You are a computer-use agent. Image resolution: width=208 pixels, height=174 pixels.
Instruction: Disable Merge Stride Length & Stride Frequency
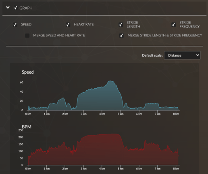coord(121,36)
